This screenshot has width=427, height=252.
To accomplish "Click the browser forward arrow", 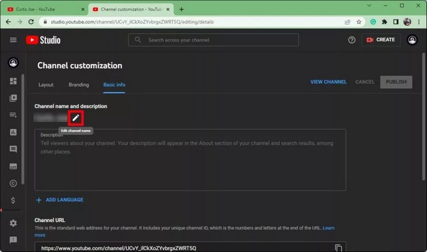I will [x=19, y=22].
